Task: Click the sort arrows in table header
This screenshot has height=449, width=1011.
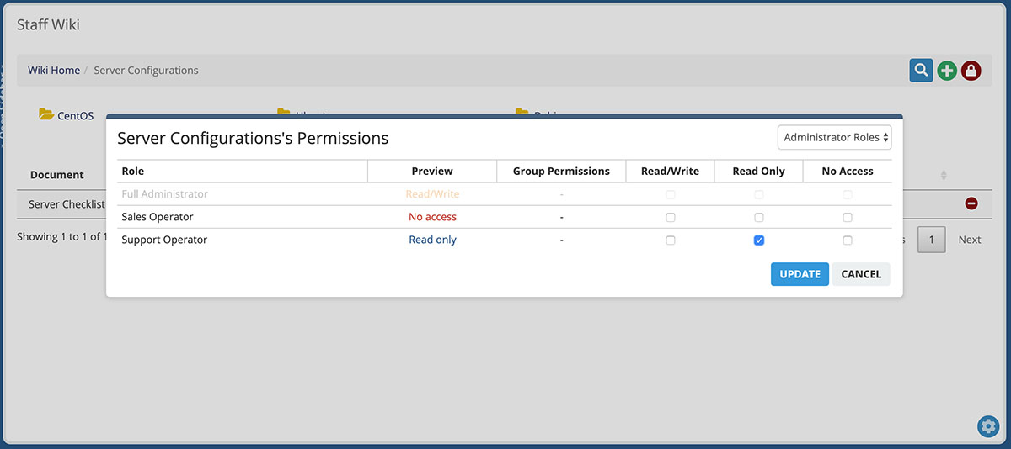Action: click(944, 175)
